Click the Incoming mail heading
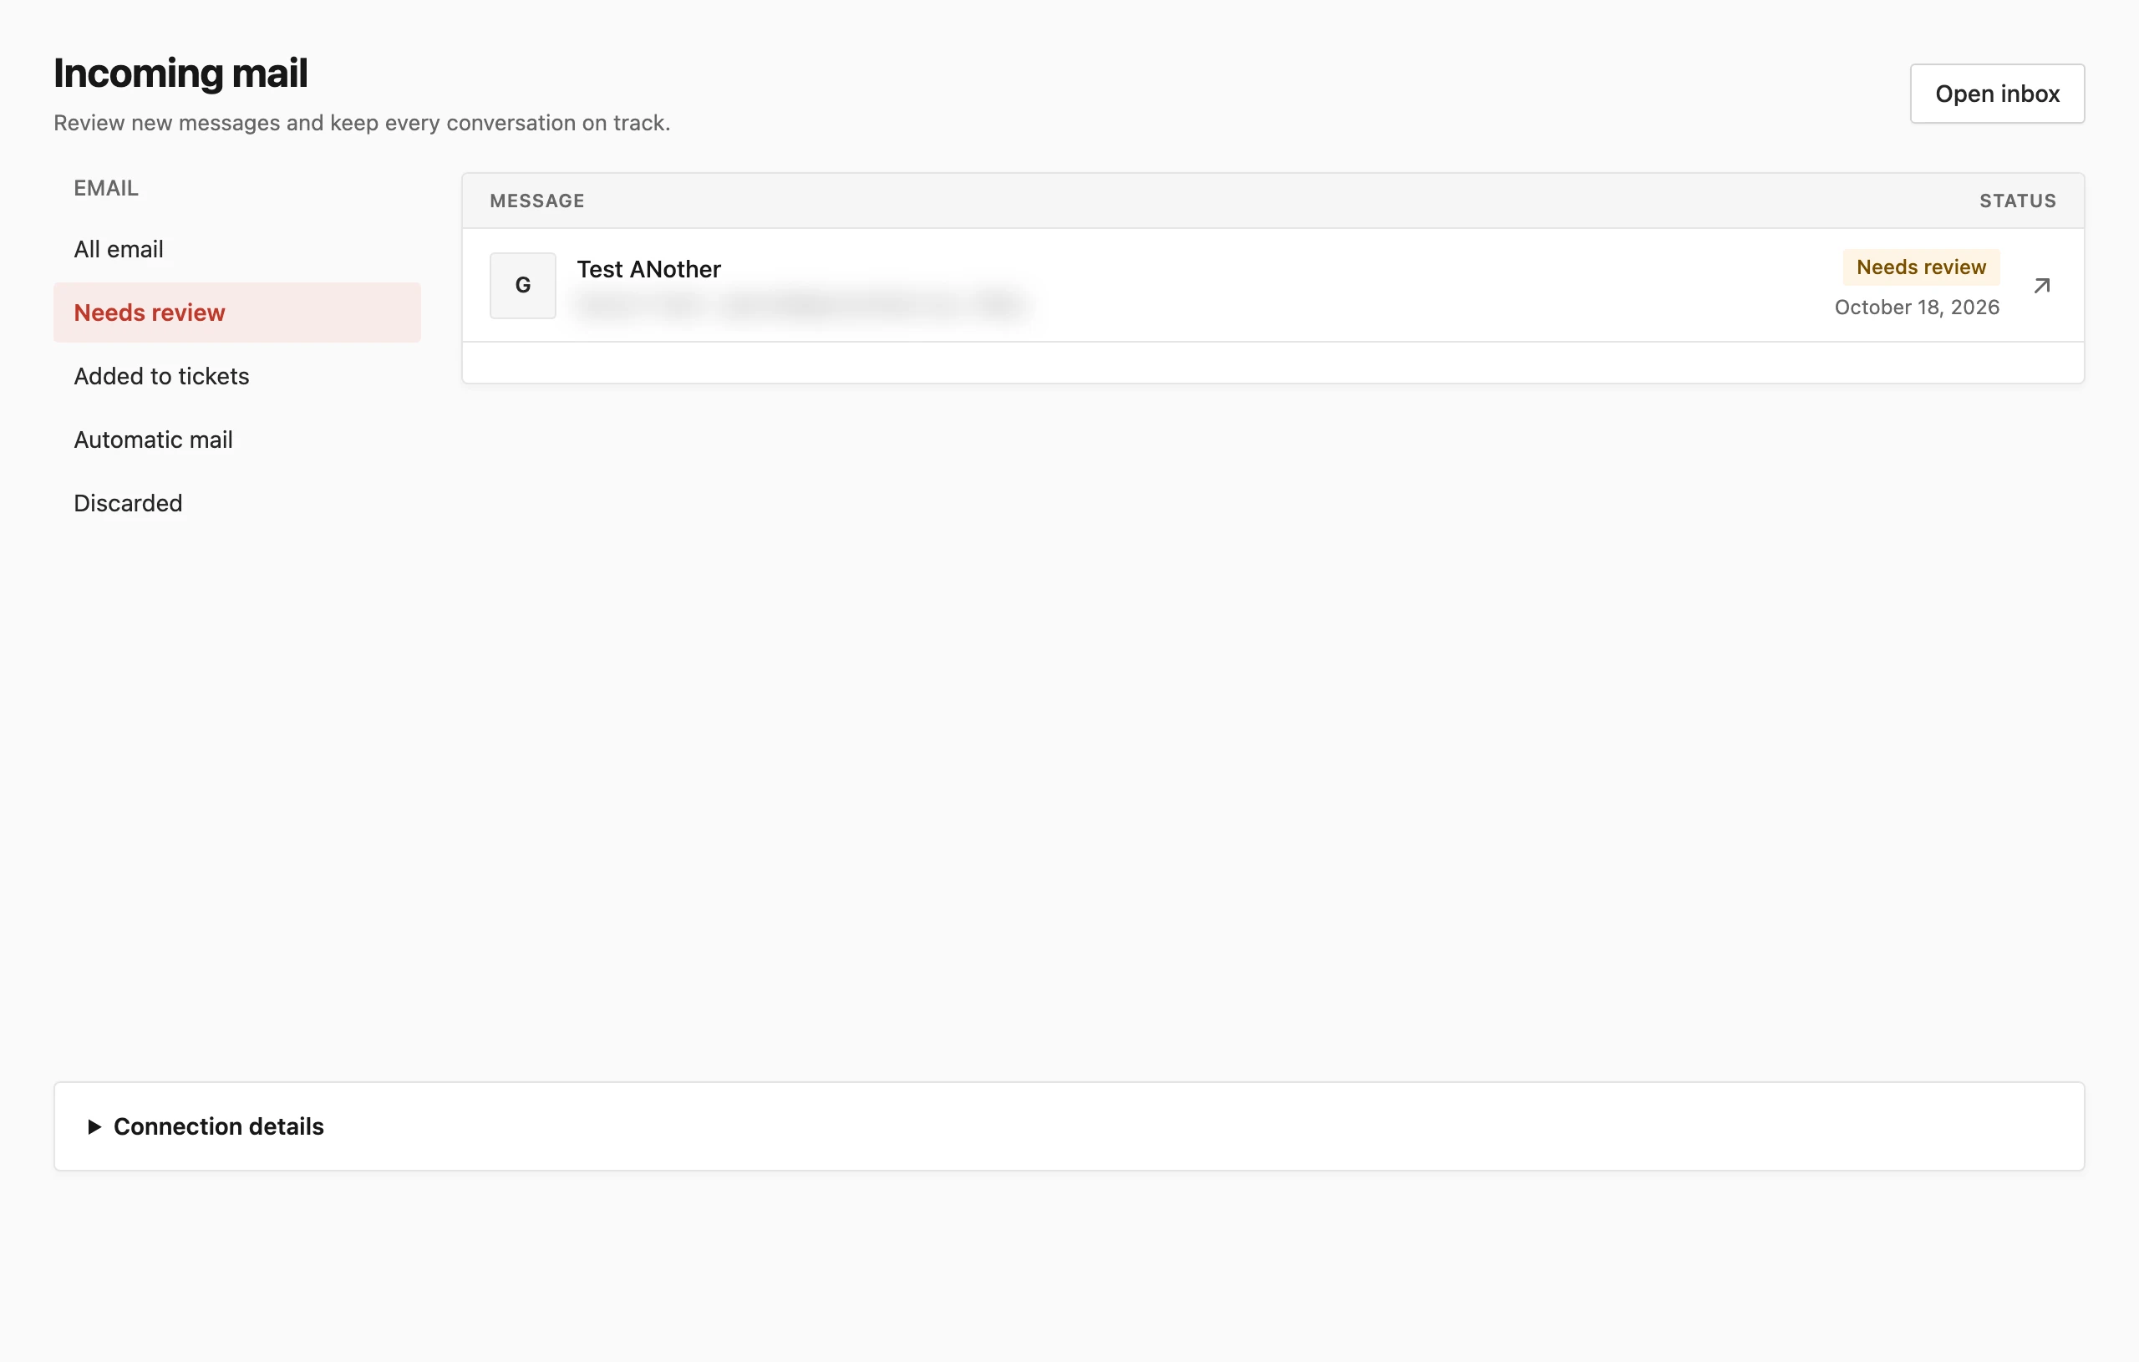The image size is (2139, 1362). pyautogui.click(x=180, y=73)
